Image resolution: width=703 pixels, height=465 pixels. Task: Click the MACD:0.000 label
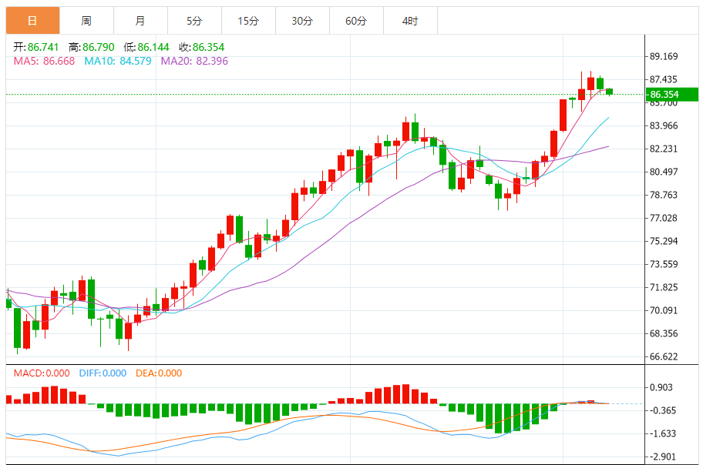pyautogui.click(x=42, y=373)
